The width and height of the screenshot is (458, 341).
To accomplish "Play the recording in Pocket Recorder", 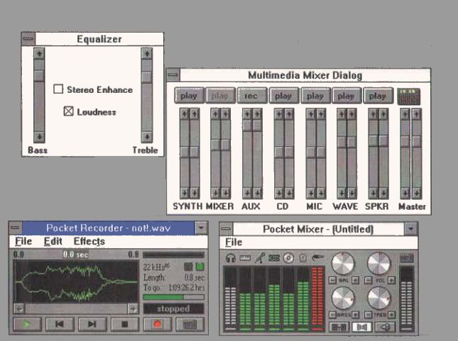I will (28, 324).
